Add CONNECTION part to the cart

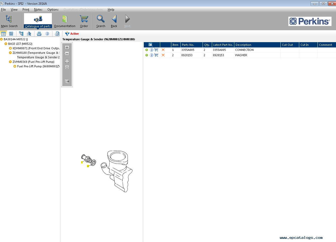[x=156, y=50]
